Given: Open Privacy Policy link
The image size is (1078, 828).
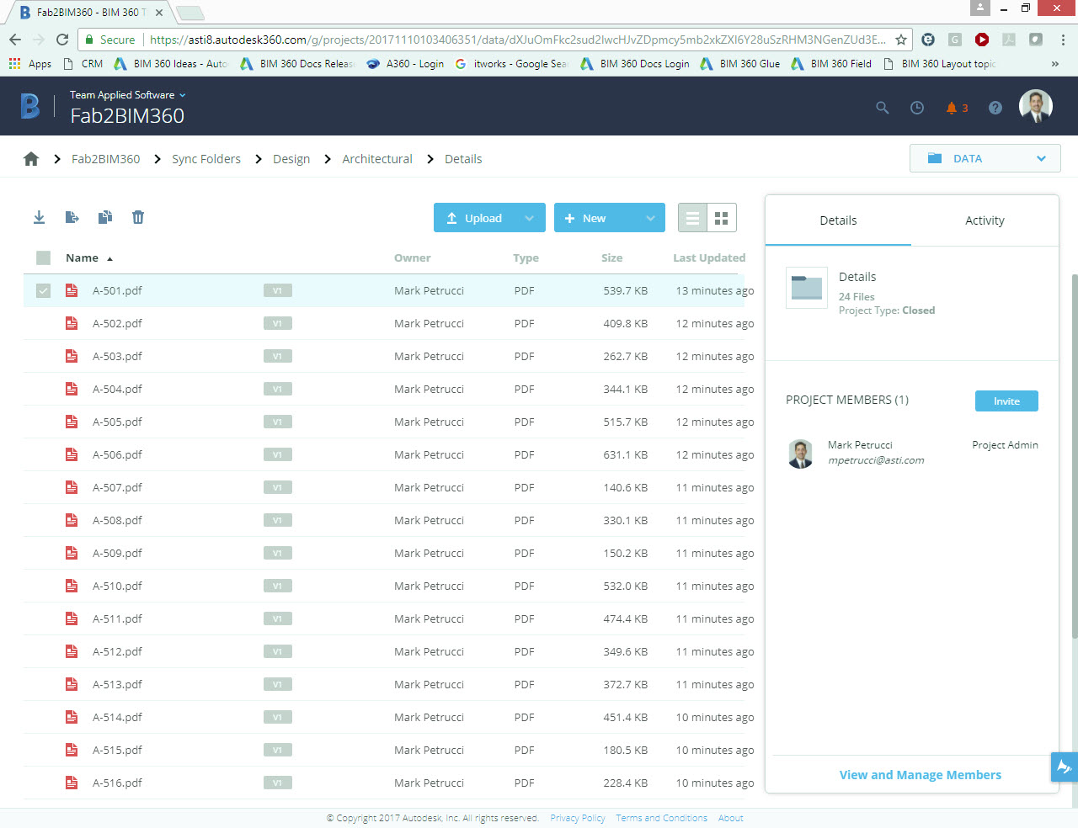Looking at the screenshot, I should pos(578,818).
